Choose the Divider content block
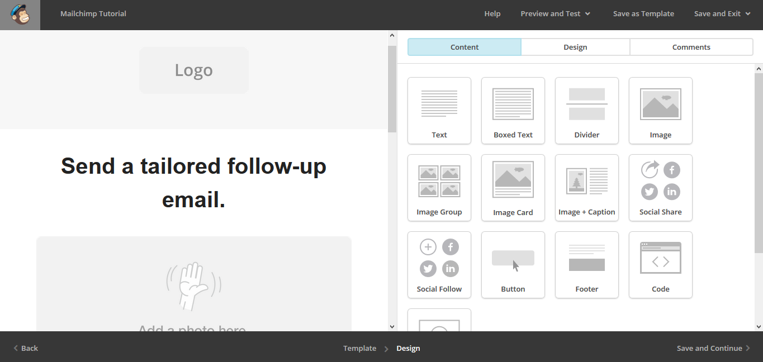Image resolution: width=763 pixels, height=362 pixels. (x=587, y=111)
